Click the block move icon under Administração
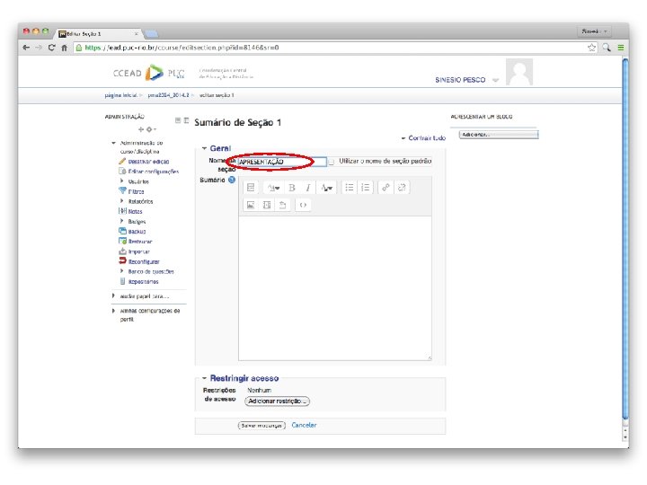 (141, 129)
